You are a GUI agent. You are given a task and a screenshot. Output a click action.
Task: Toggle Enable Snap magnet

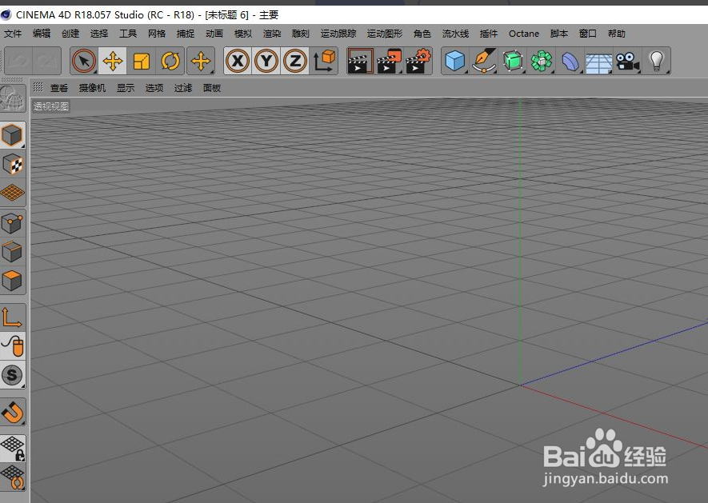coord(13,412)
